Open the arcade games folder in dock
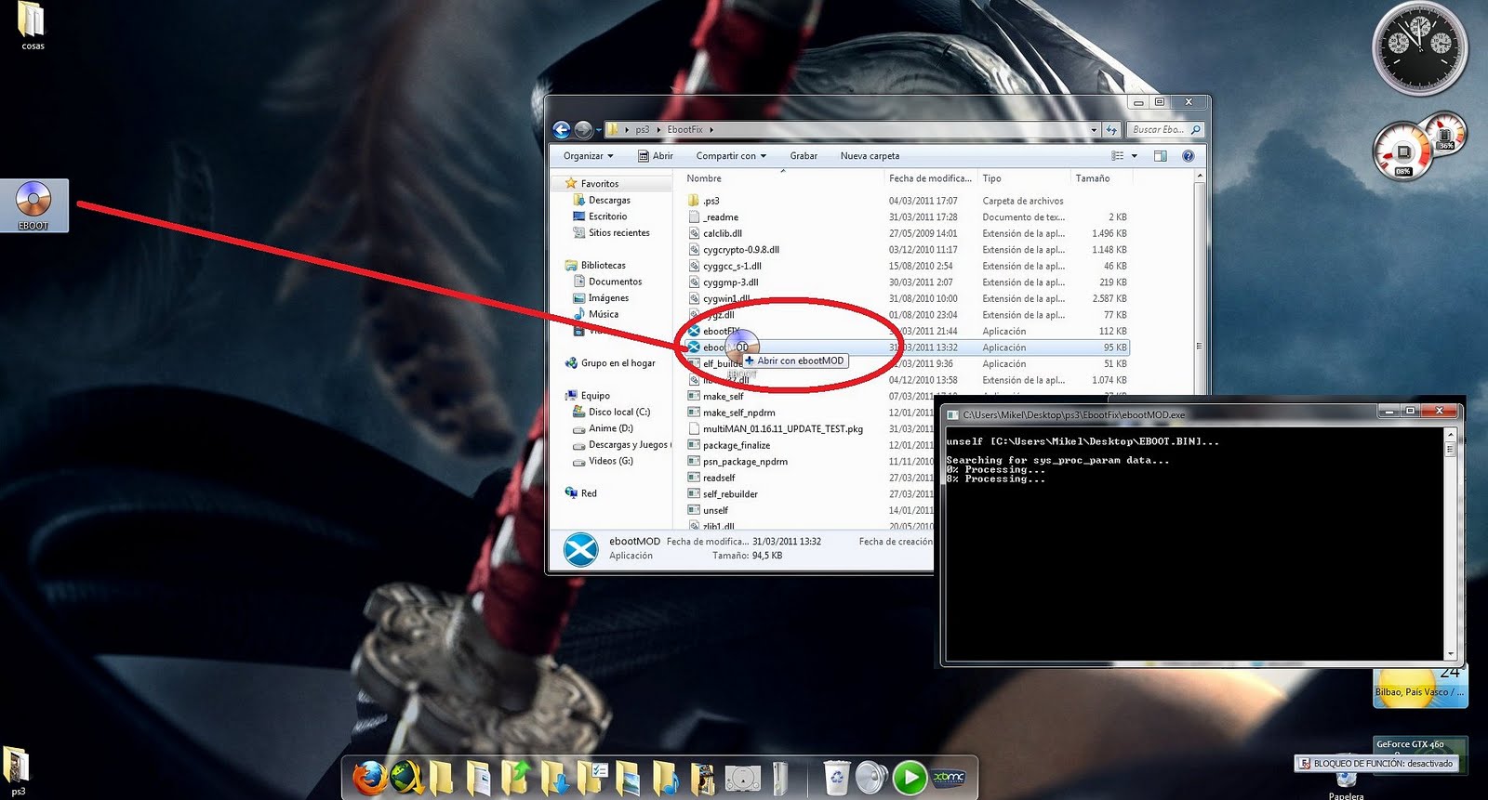This screenshot has width=1488, height=800. tap(702, 778)
